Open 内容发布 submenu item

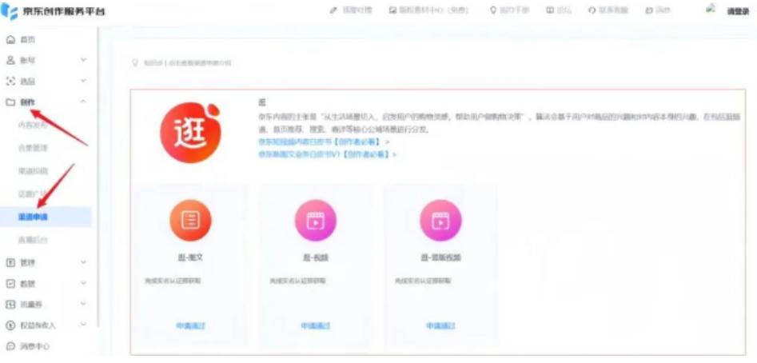(33, 125)
